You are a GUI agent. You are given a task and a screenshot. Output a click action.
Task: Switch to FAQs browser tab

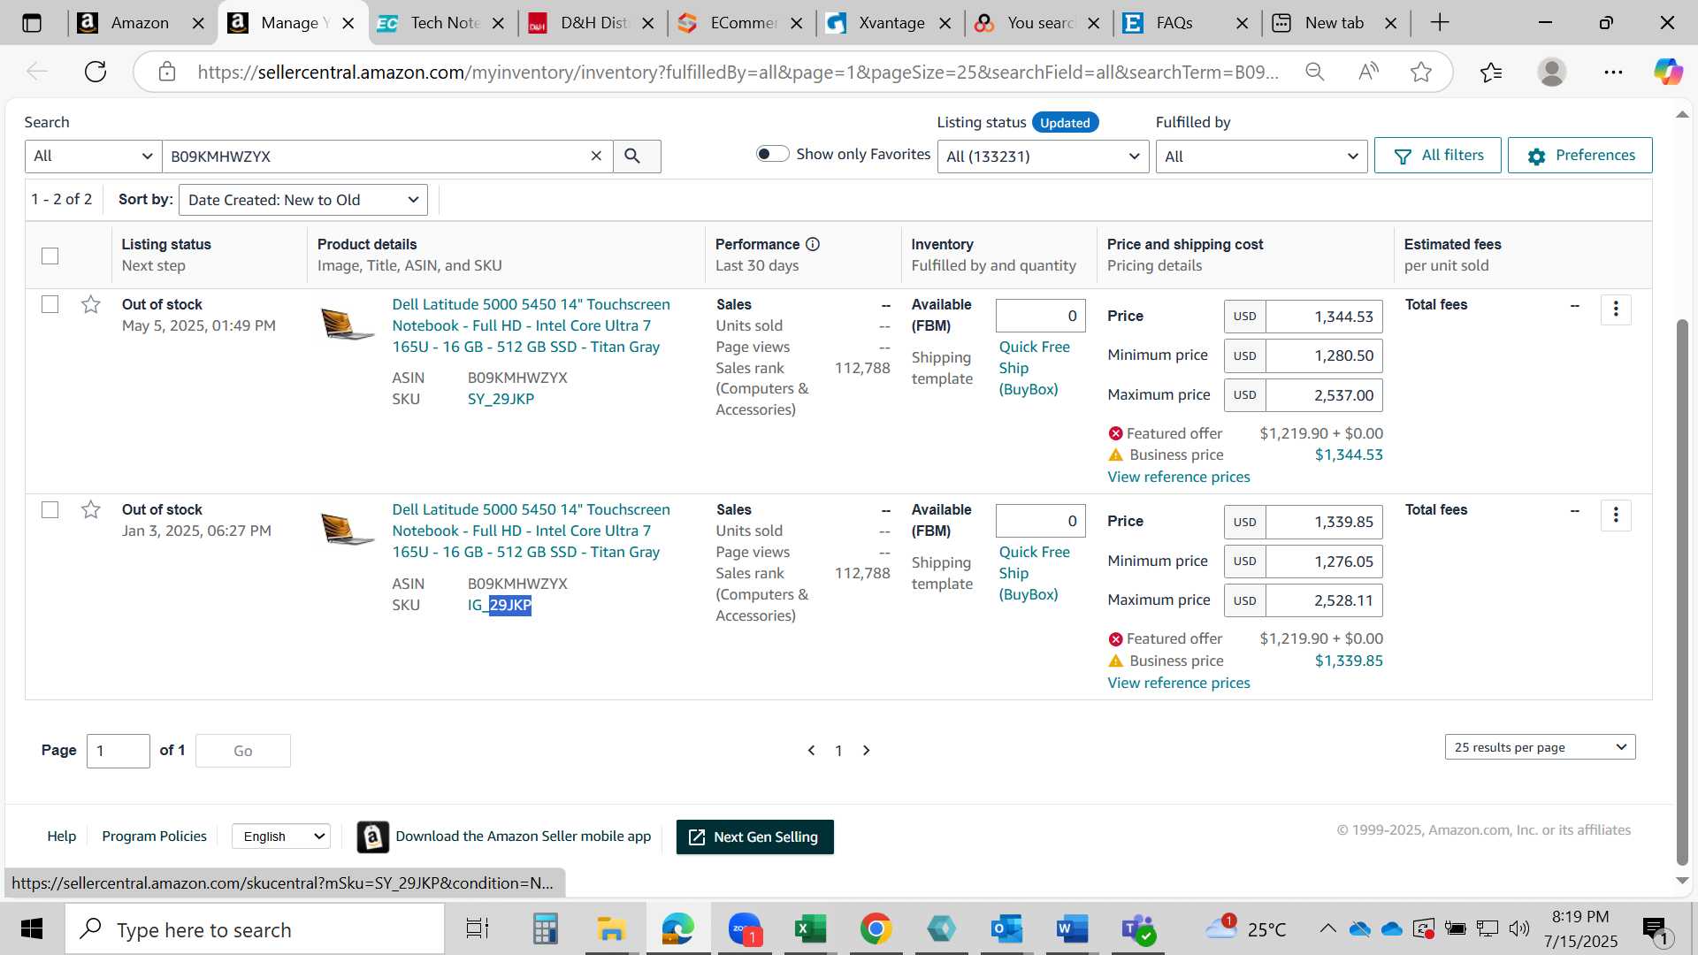[1186, 23]
